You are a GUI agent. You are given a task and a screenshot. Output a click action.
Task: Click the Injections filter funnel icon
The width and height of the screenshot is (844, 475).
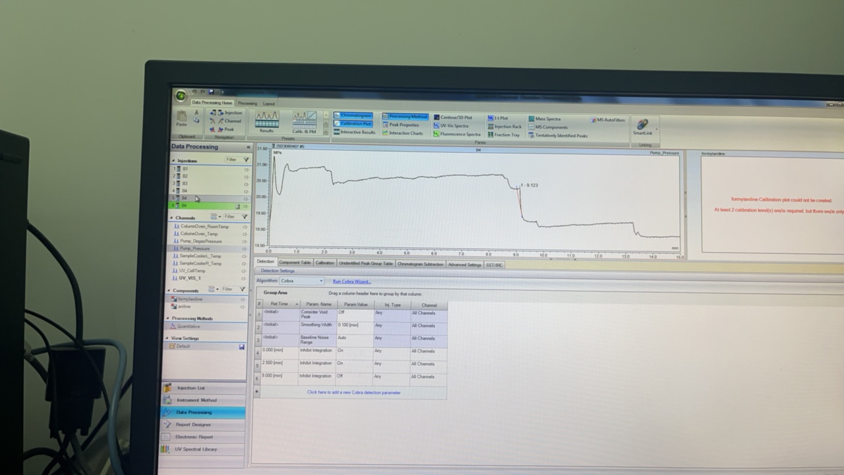[246, 160]
